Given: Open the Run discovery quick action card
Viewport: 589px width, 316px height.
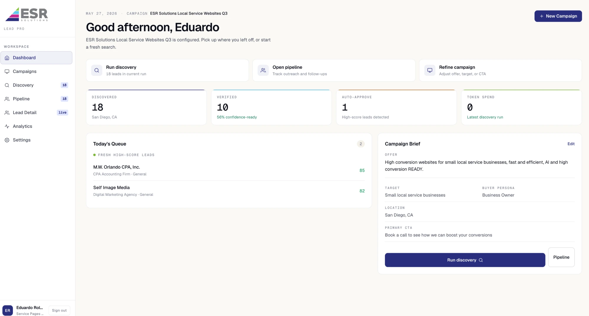Looking at the screenshot, I should point(167,70).
